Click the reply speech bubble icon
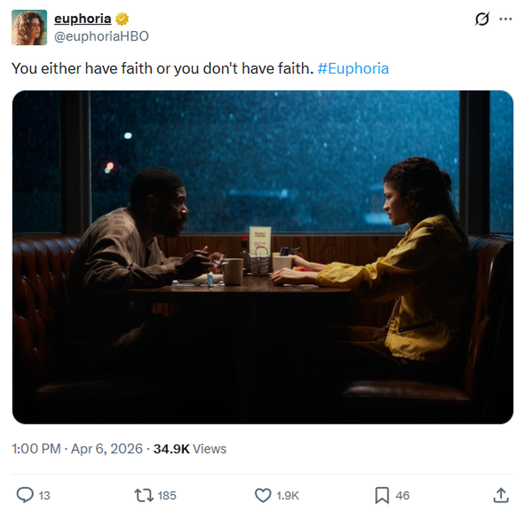The width and height of the screenshot is (524, 511). point(25,494)
